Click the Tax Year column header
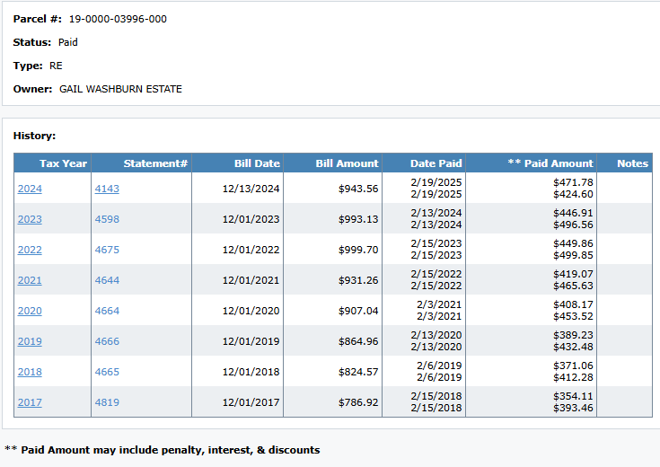This screenshot has width=660, height=467. click(63, 163)
